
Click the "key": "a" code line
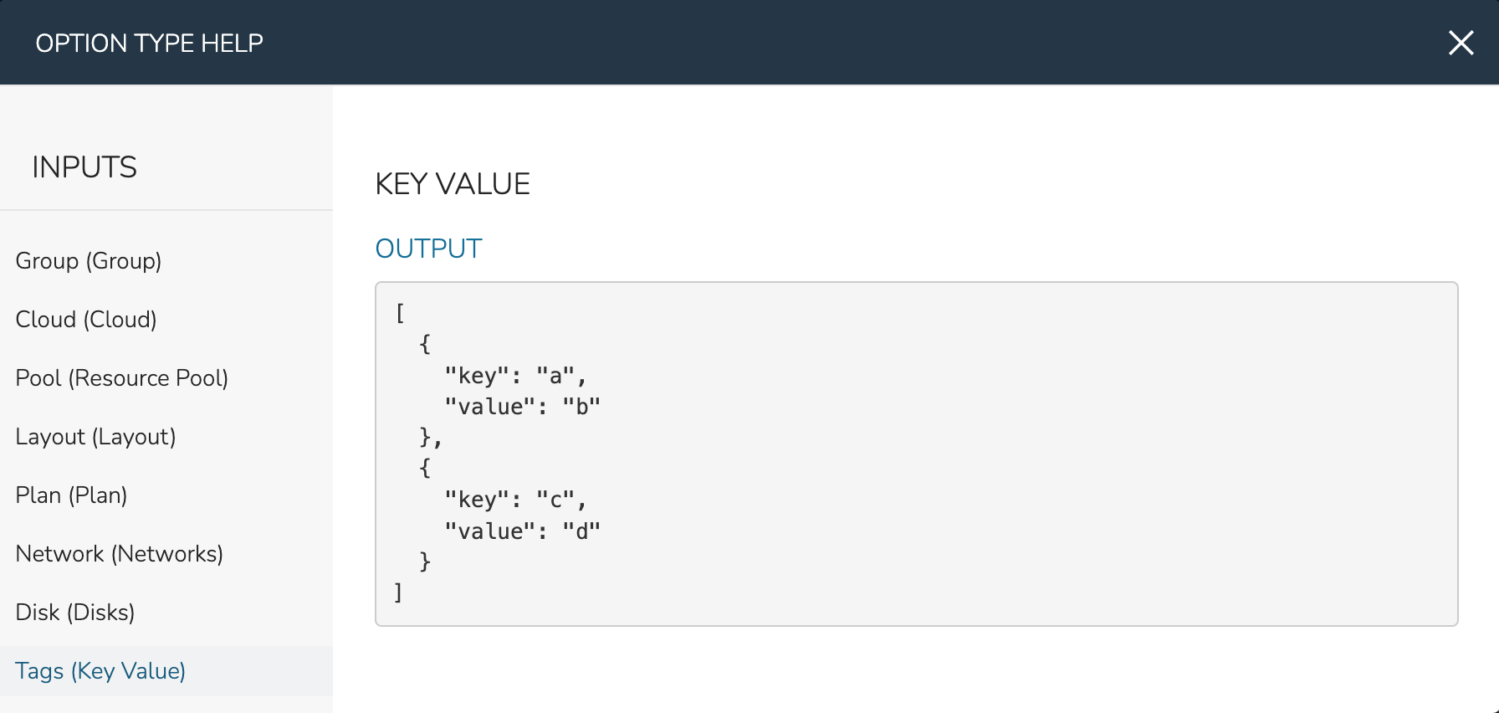[x=515, y=376]
